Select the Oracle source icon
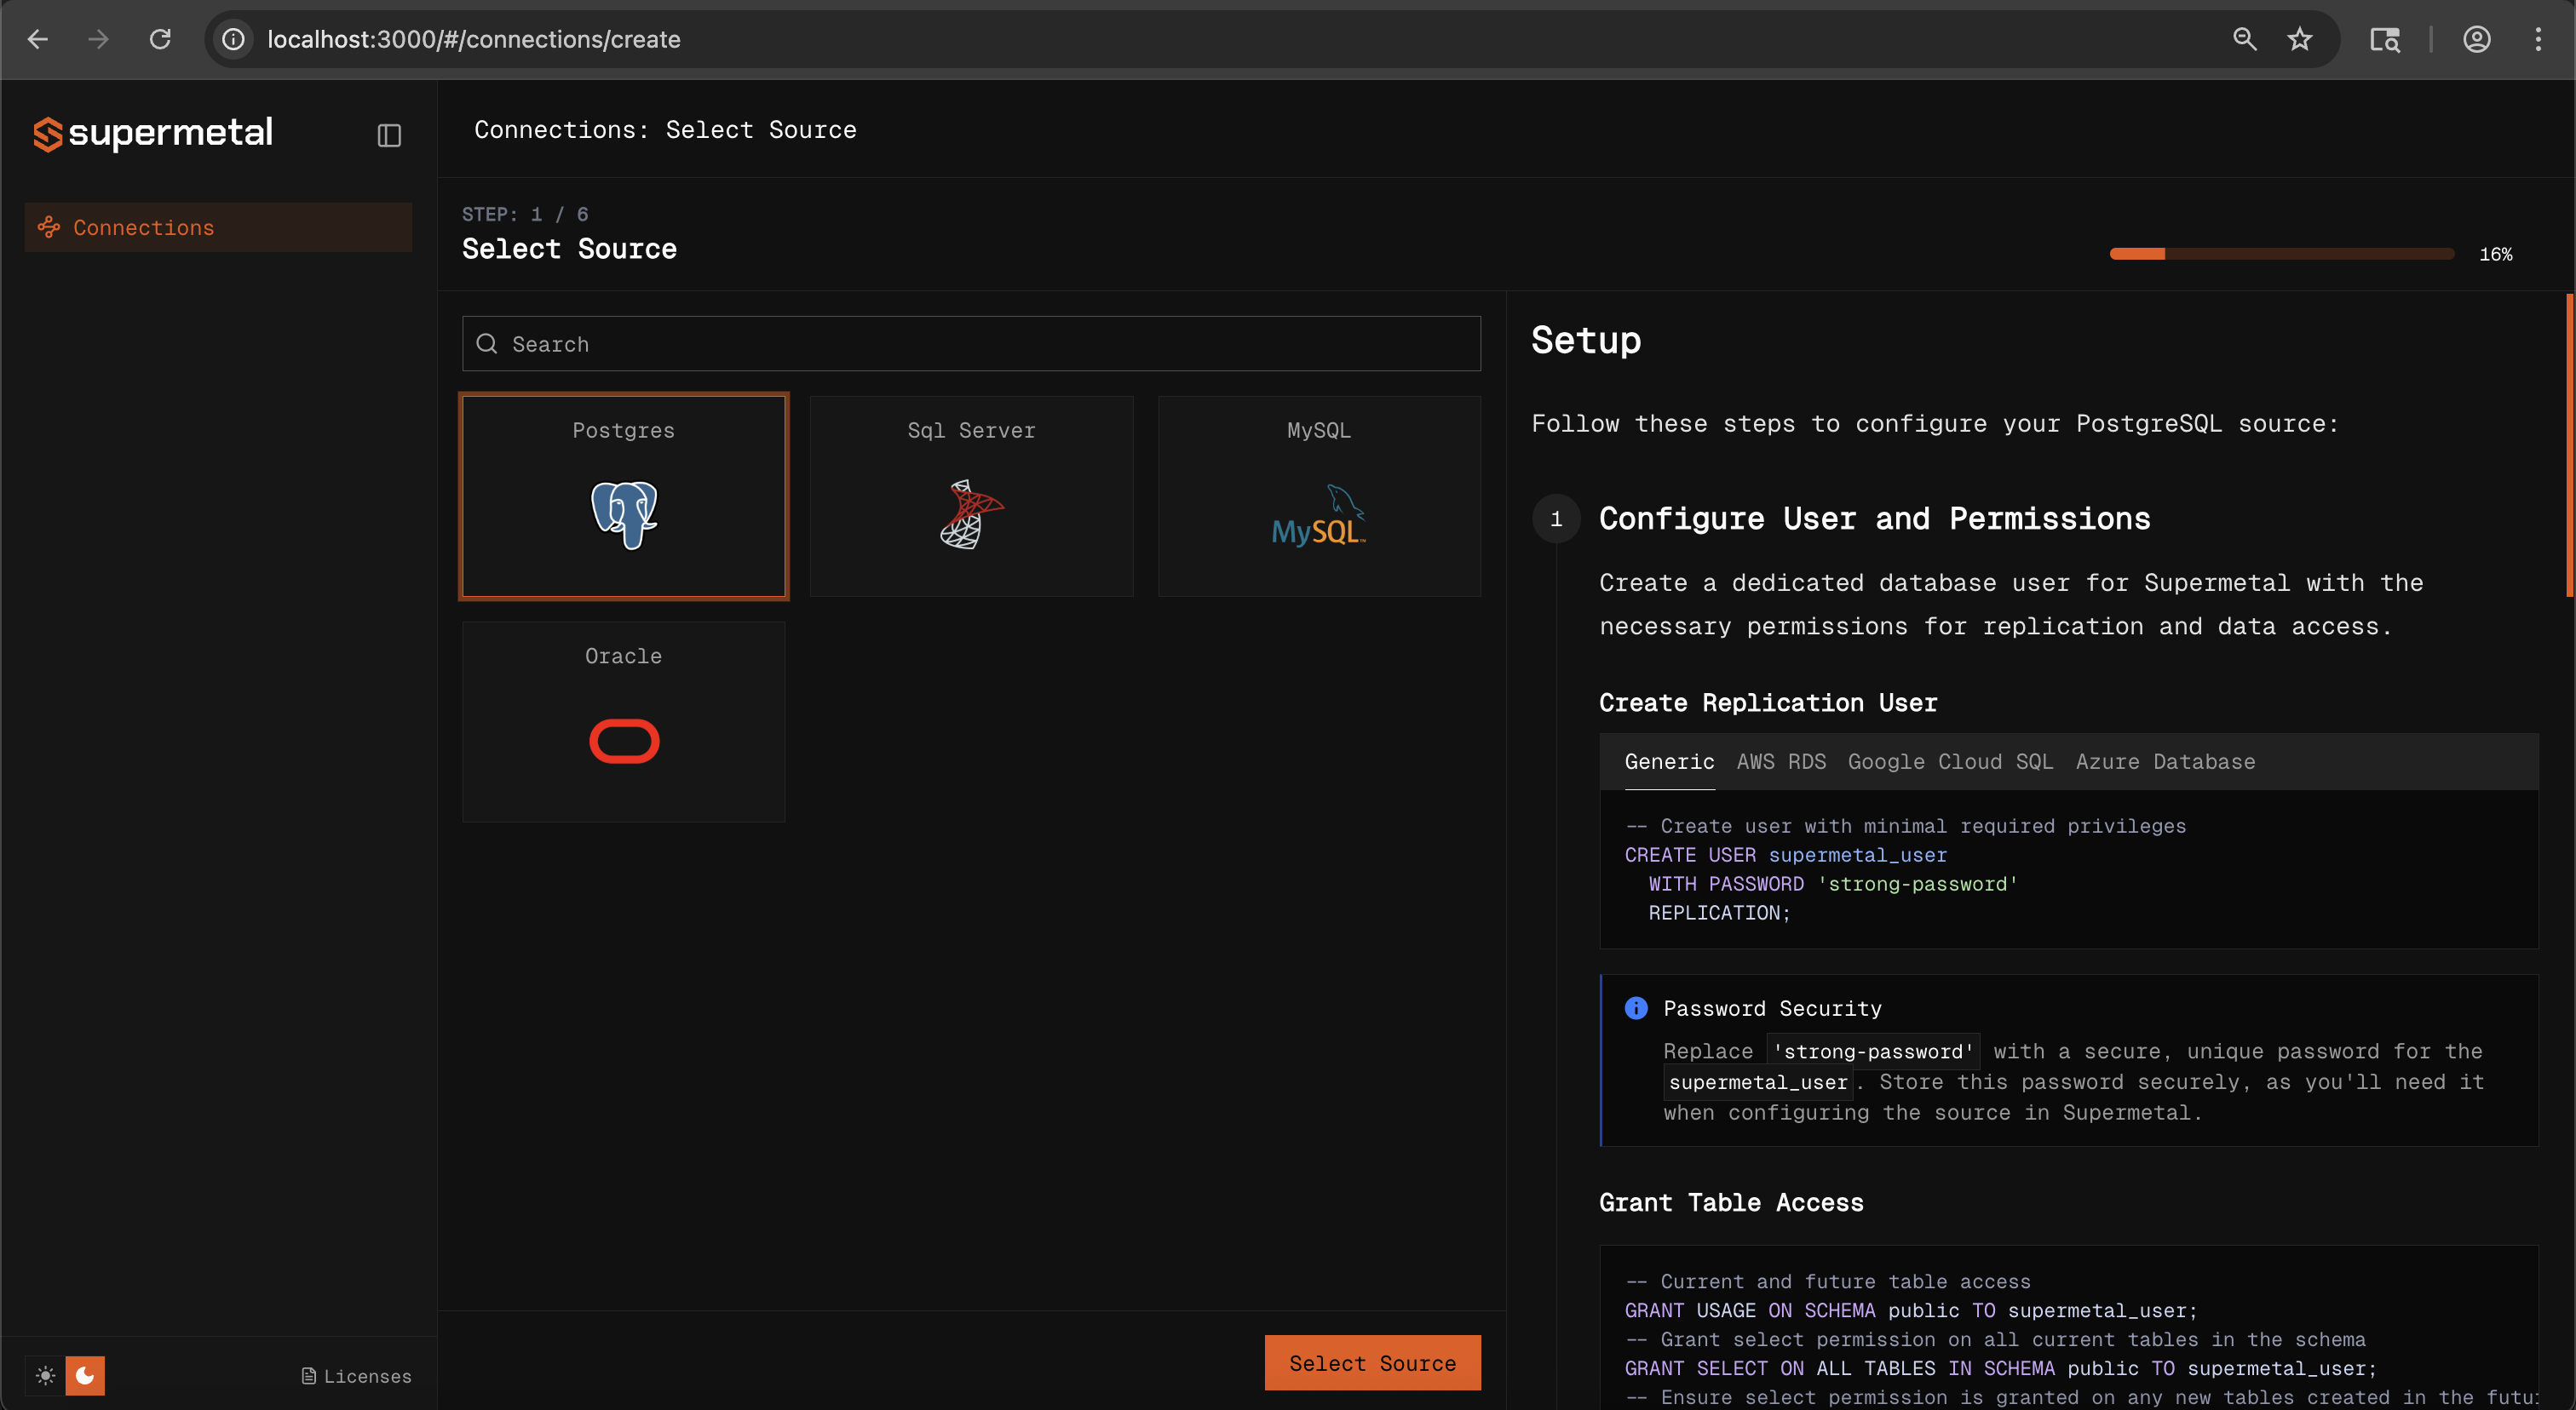The width and height of the screenshot is (2576, 1410). [x=623, y=741]
